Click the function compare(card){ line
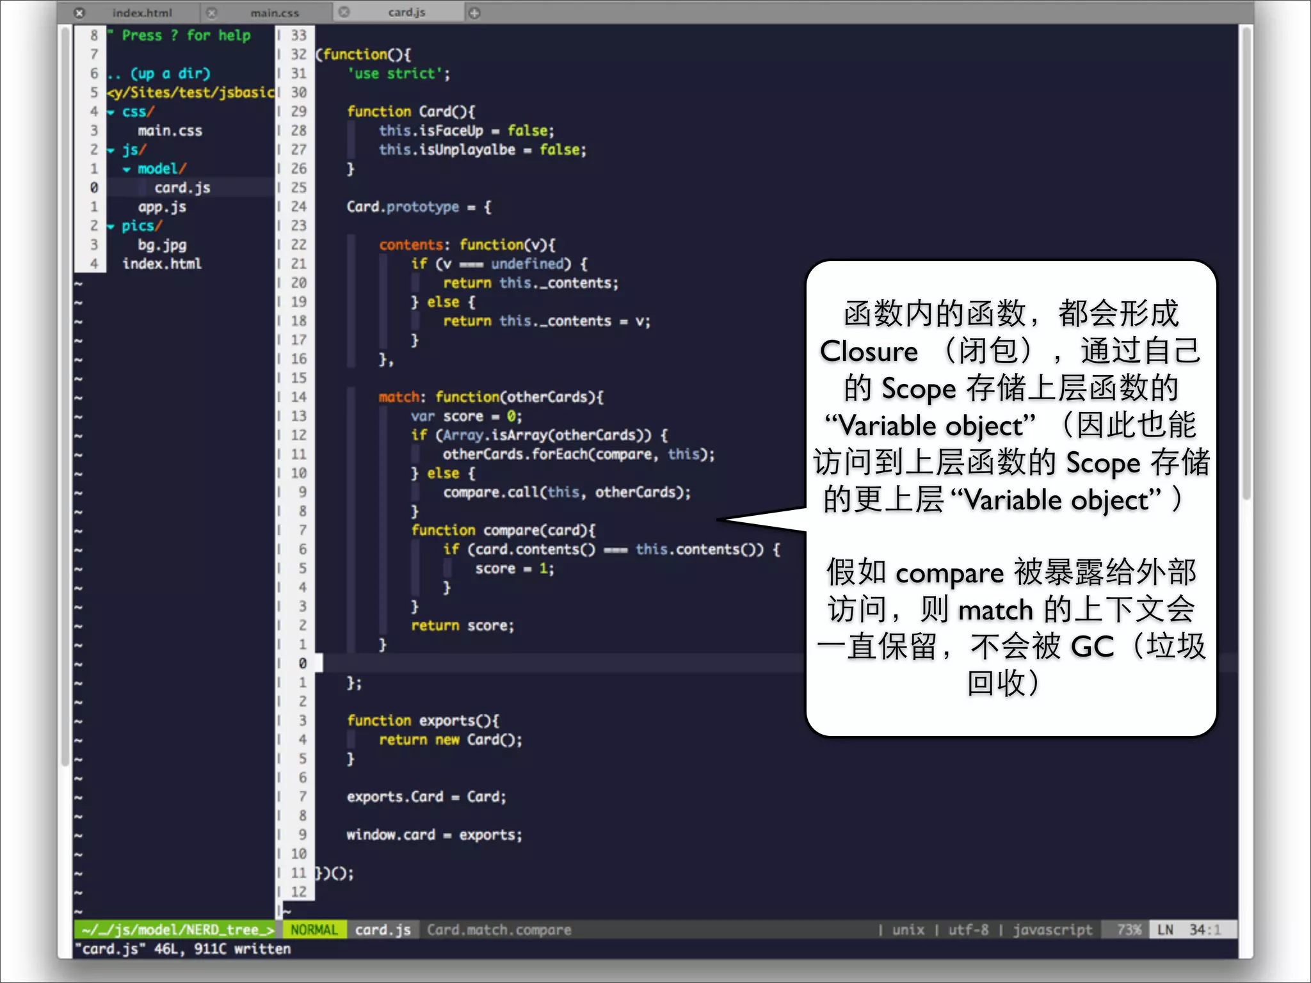The width and height of the screenshot is (1311, 983). (x=503, y=530)
